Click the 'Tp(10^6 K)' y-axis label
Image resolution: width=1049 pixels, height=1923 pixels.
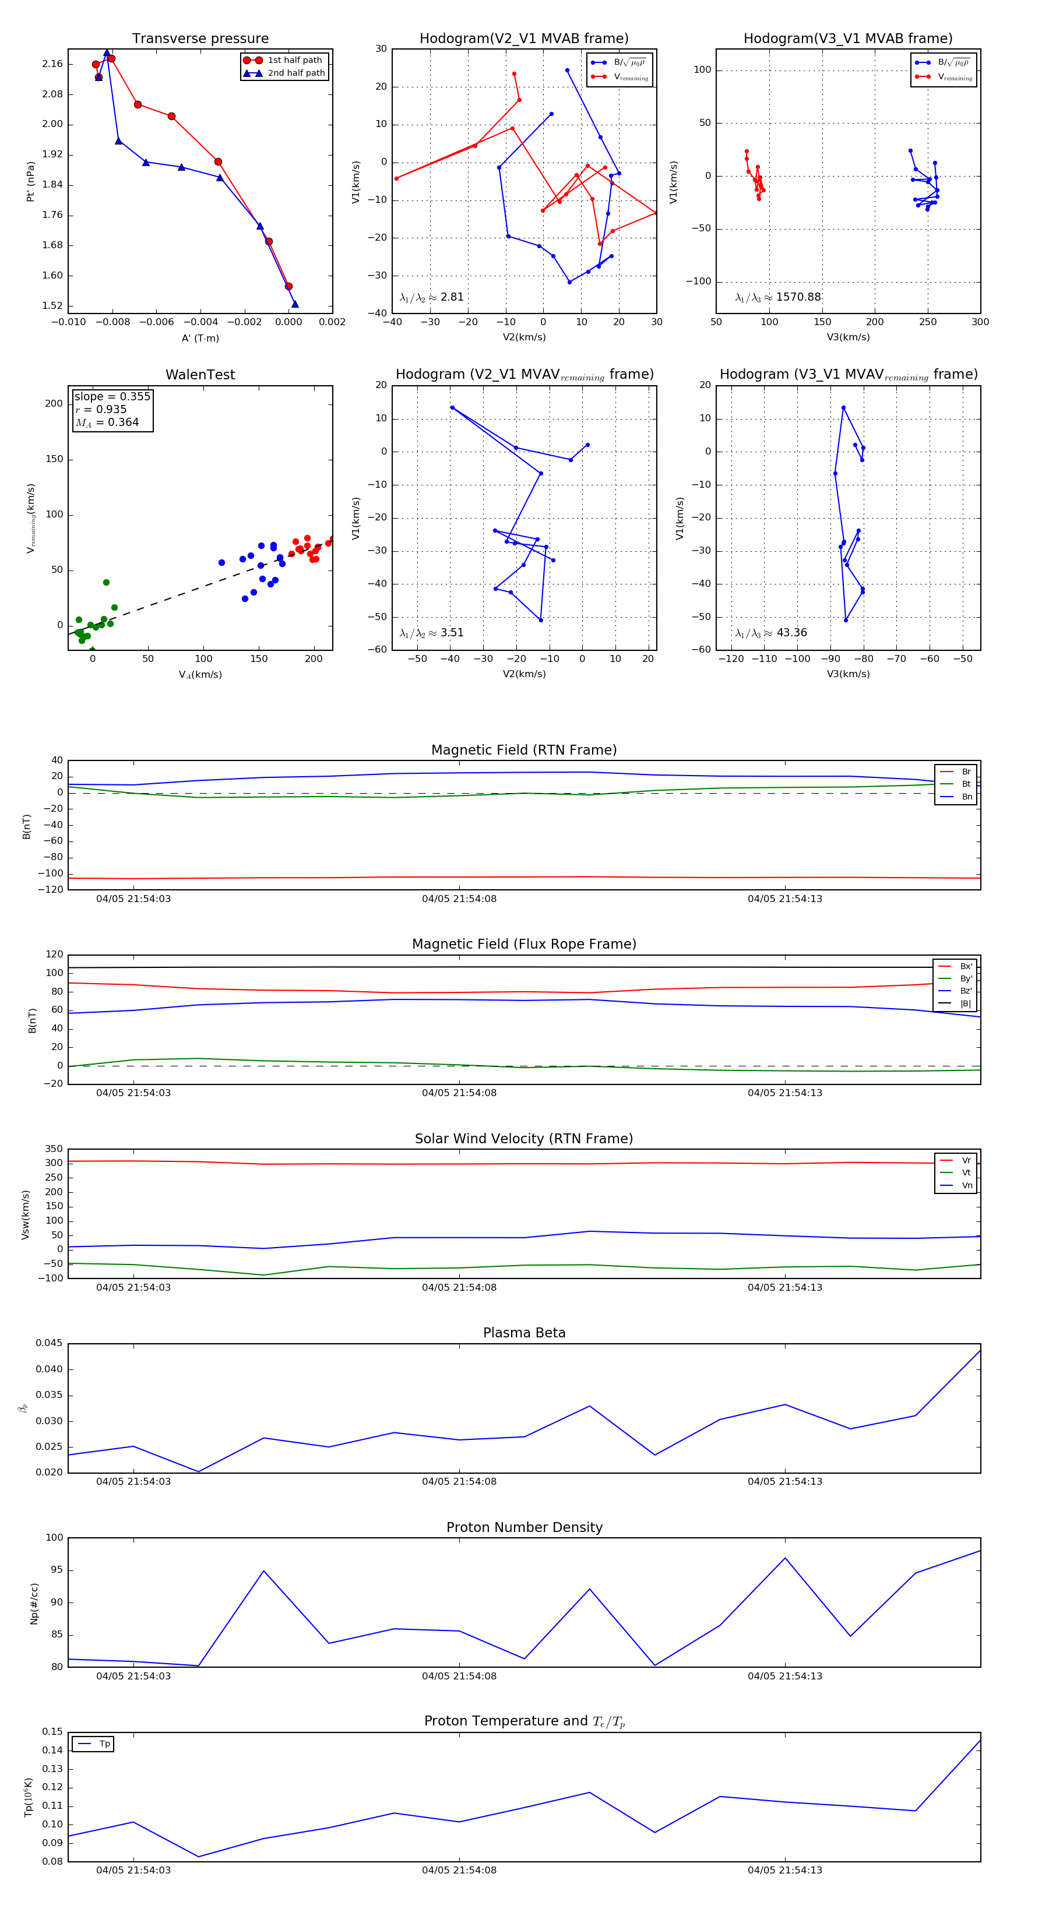tap(29, 1797)
